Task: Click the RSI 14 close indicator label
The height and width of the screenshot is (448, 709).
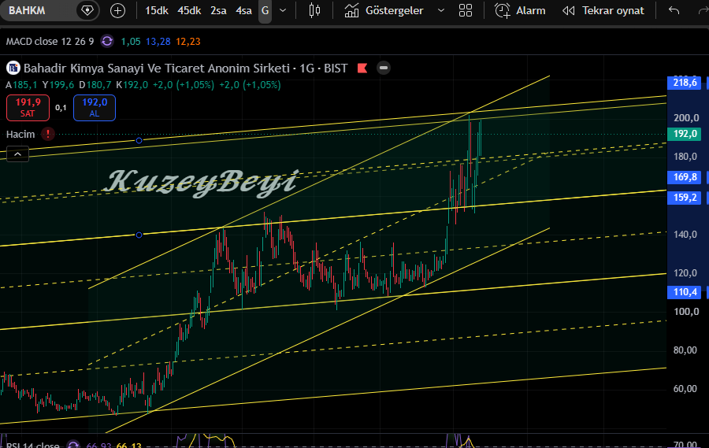Action: 32,445
